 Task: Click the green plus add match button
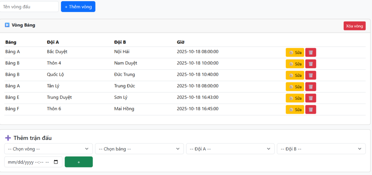pos(78,162)
